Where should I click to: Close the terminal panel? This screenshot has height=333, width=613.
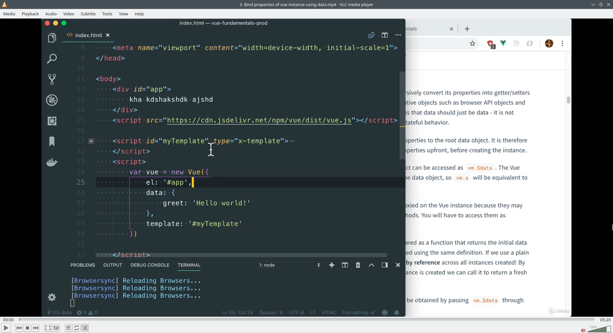coord(398,265)
